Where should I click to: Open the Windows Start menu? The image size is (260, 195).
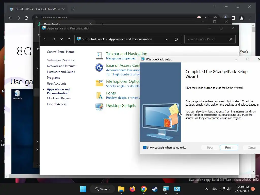(83, 189)
